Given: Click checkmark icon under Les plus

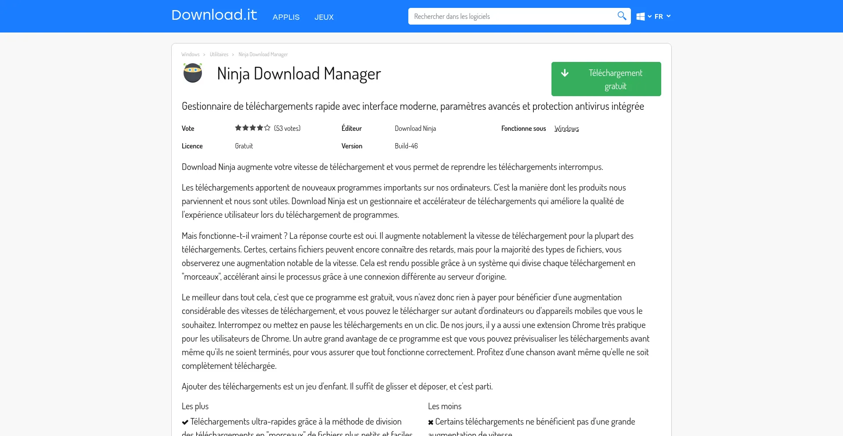Looking at the screenshot, I should pyautogui.click(x=185, y=422).
